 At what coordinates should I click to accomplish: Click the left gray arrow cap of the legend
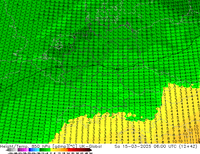tap(7, 150)
